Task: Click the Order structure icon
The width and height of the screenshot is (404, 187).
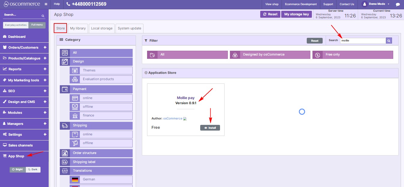Action: 65,153
